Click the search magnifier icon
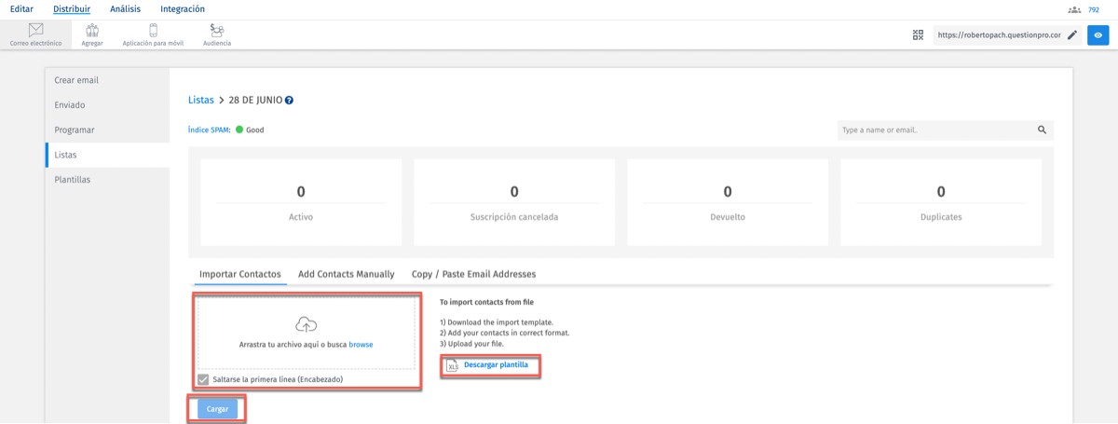Screen dimensions: 1118x424 click(x=1043, y=130)
